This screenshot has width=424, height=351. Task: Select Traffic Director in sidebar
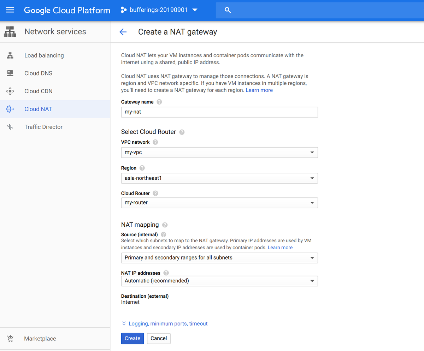point(55,127)
